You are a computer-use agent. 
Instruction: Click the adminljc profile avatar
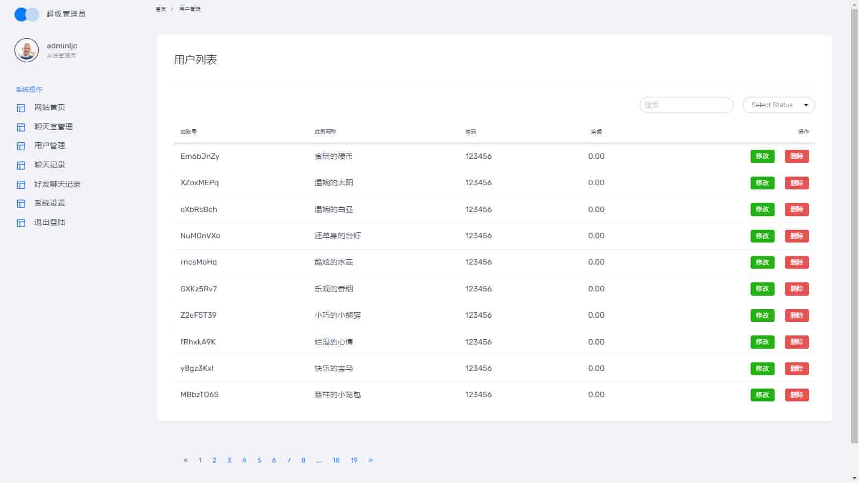coord(26,50)
